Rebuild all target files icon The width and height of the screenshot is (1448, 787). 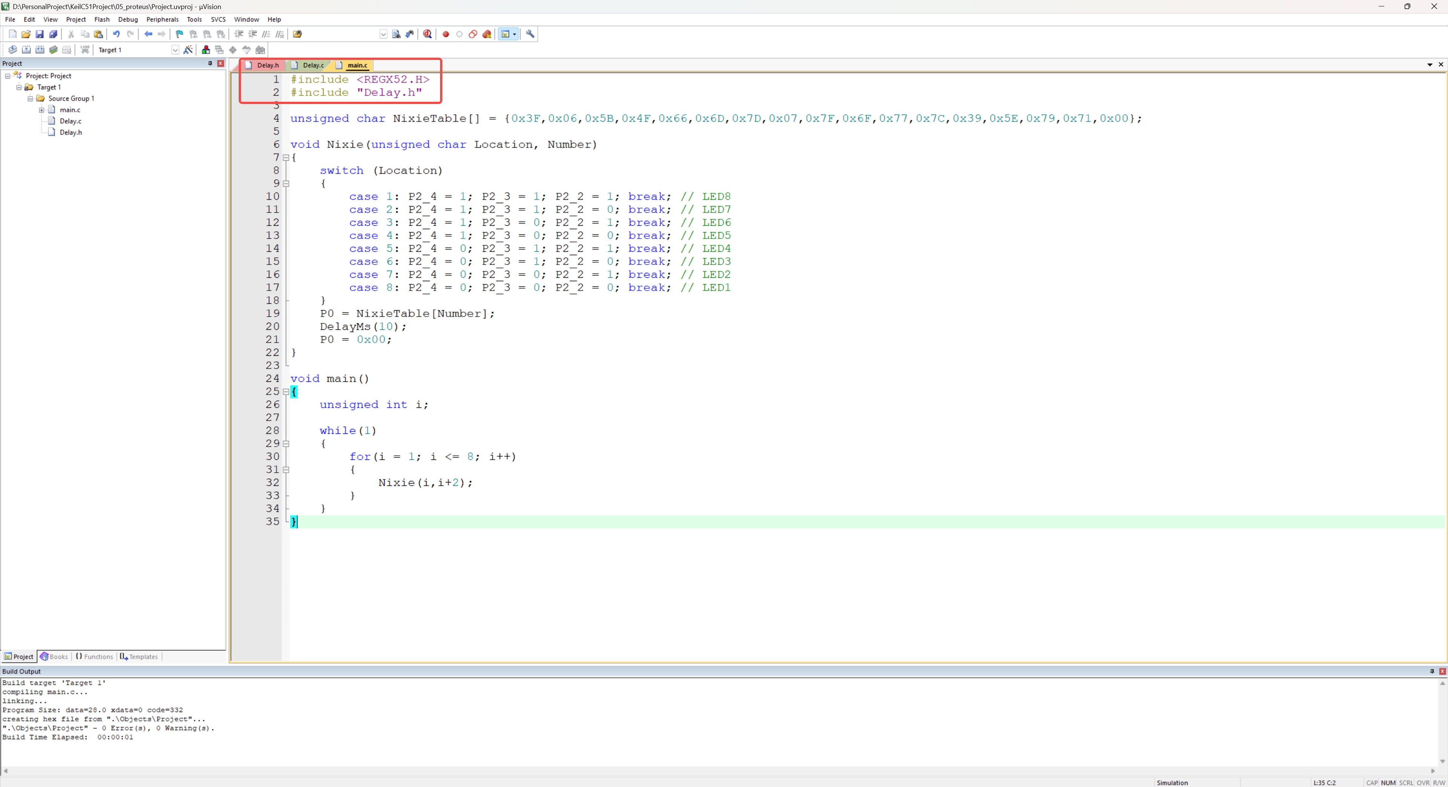coord(39,50)
